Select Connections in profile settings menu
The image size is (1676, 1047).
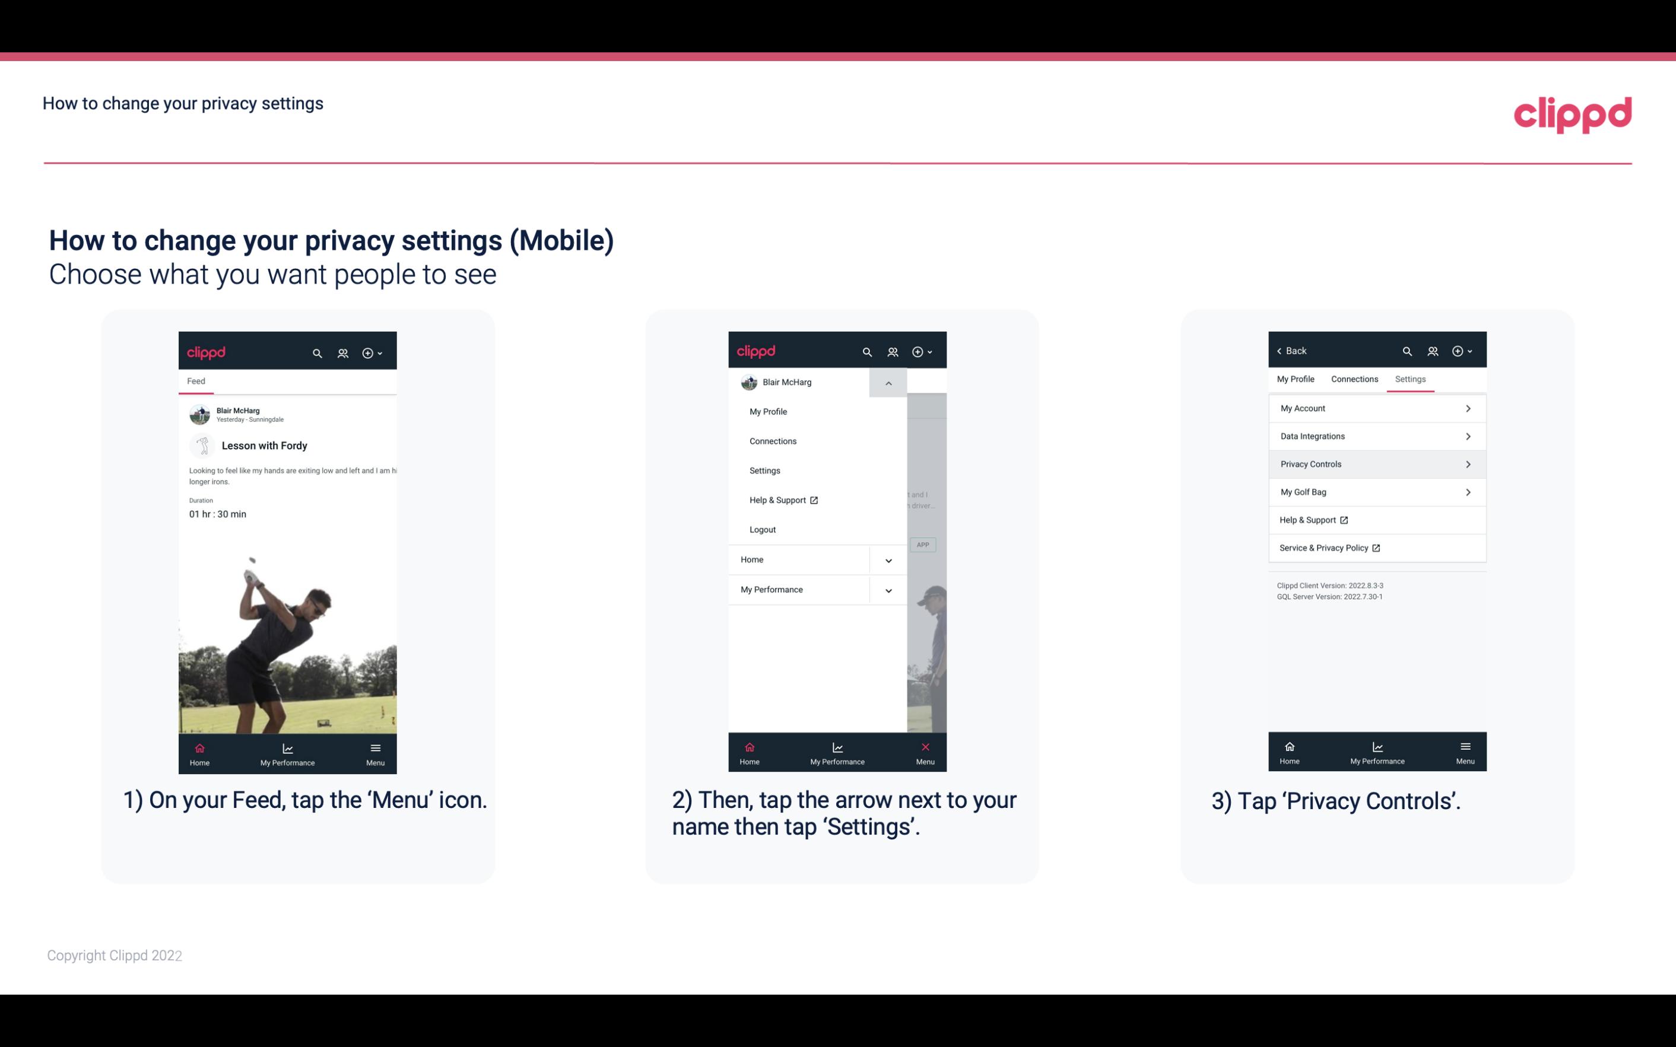click(773, 440)
